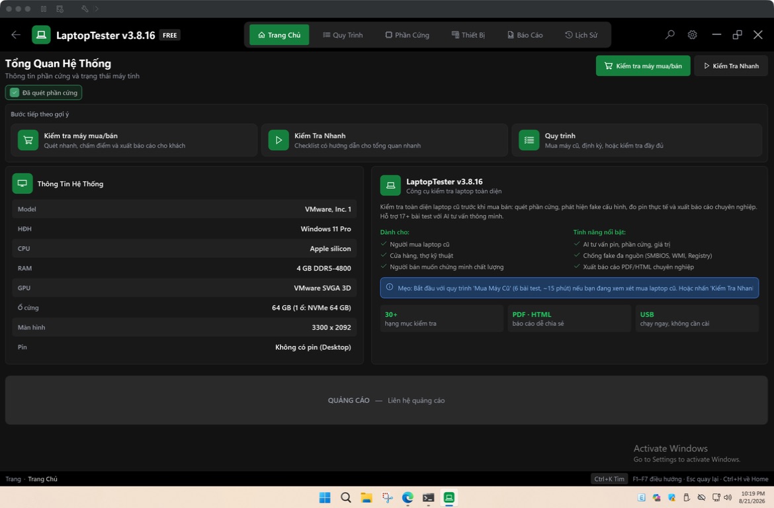Screen dimensions: 774x508
Task: Switch to the Trang Chủ tab
Action: [279, 35]
